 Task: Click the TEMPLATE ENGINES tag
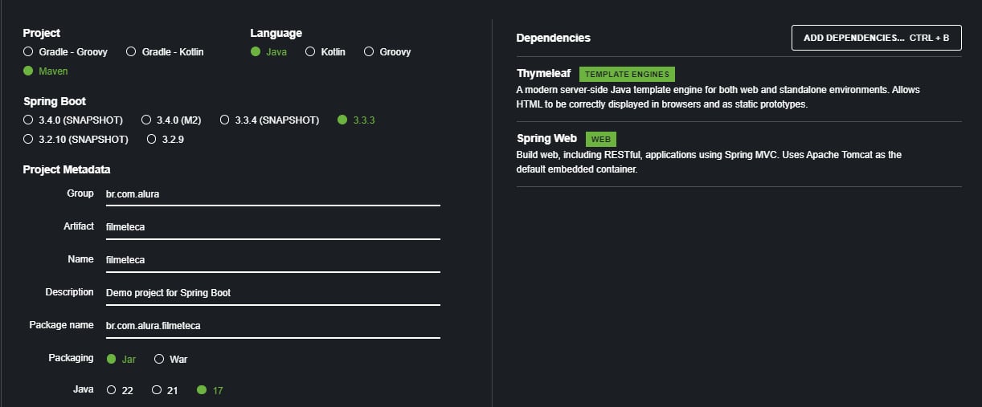(x=627, y=74)
